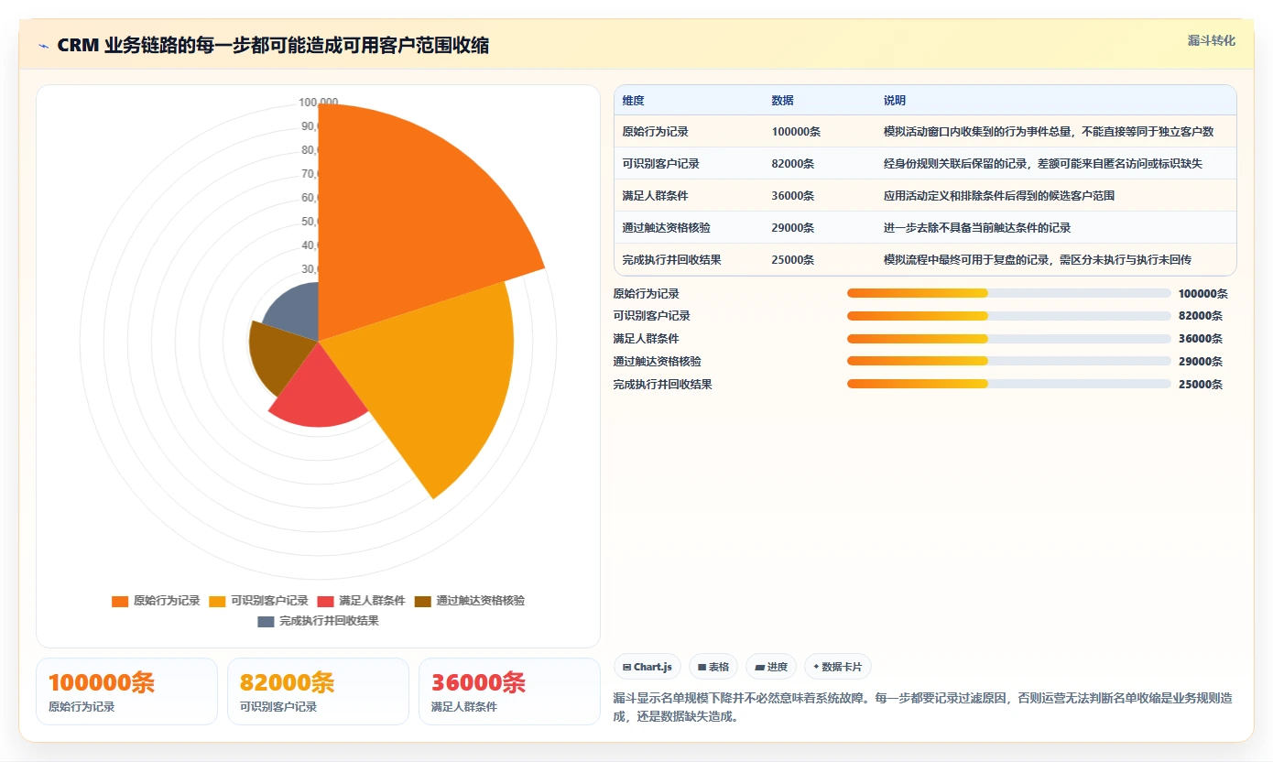
Task: Click the 进度 chip
Action: point(771,667)
